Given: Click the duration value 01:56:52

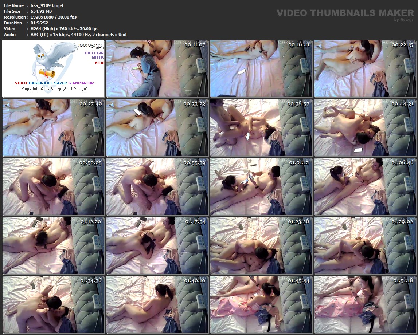Looking at the screenshot, I should (39, 23).
